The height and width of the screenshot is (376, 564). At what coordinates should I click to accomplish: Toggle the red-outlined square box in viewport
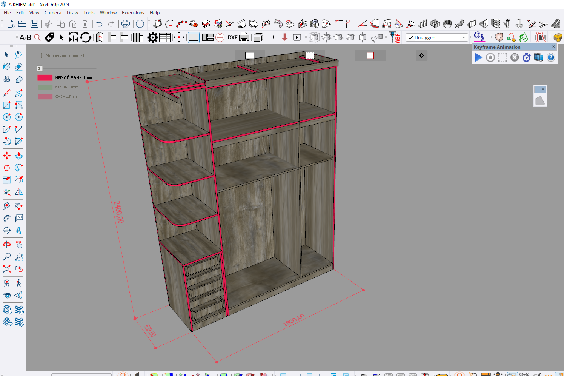click(x=370, y=55)
